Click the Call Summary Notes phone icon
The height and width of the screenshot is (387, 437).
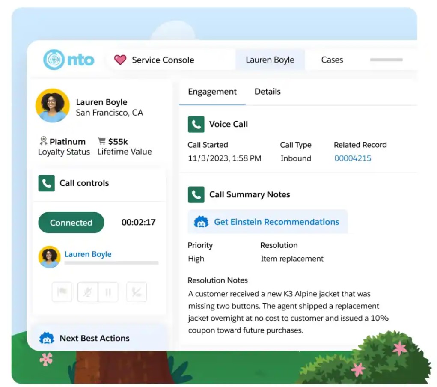pyautogui.click(x=196, y=195)
